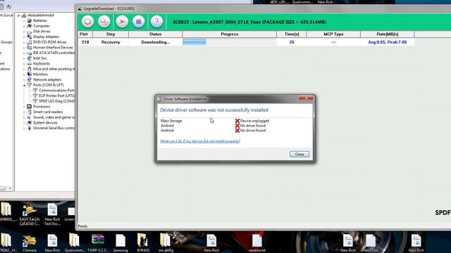Screen dimensions: 451x253
Task: Click the Disk drives device icon
Action: [x=30, y=31]
